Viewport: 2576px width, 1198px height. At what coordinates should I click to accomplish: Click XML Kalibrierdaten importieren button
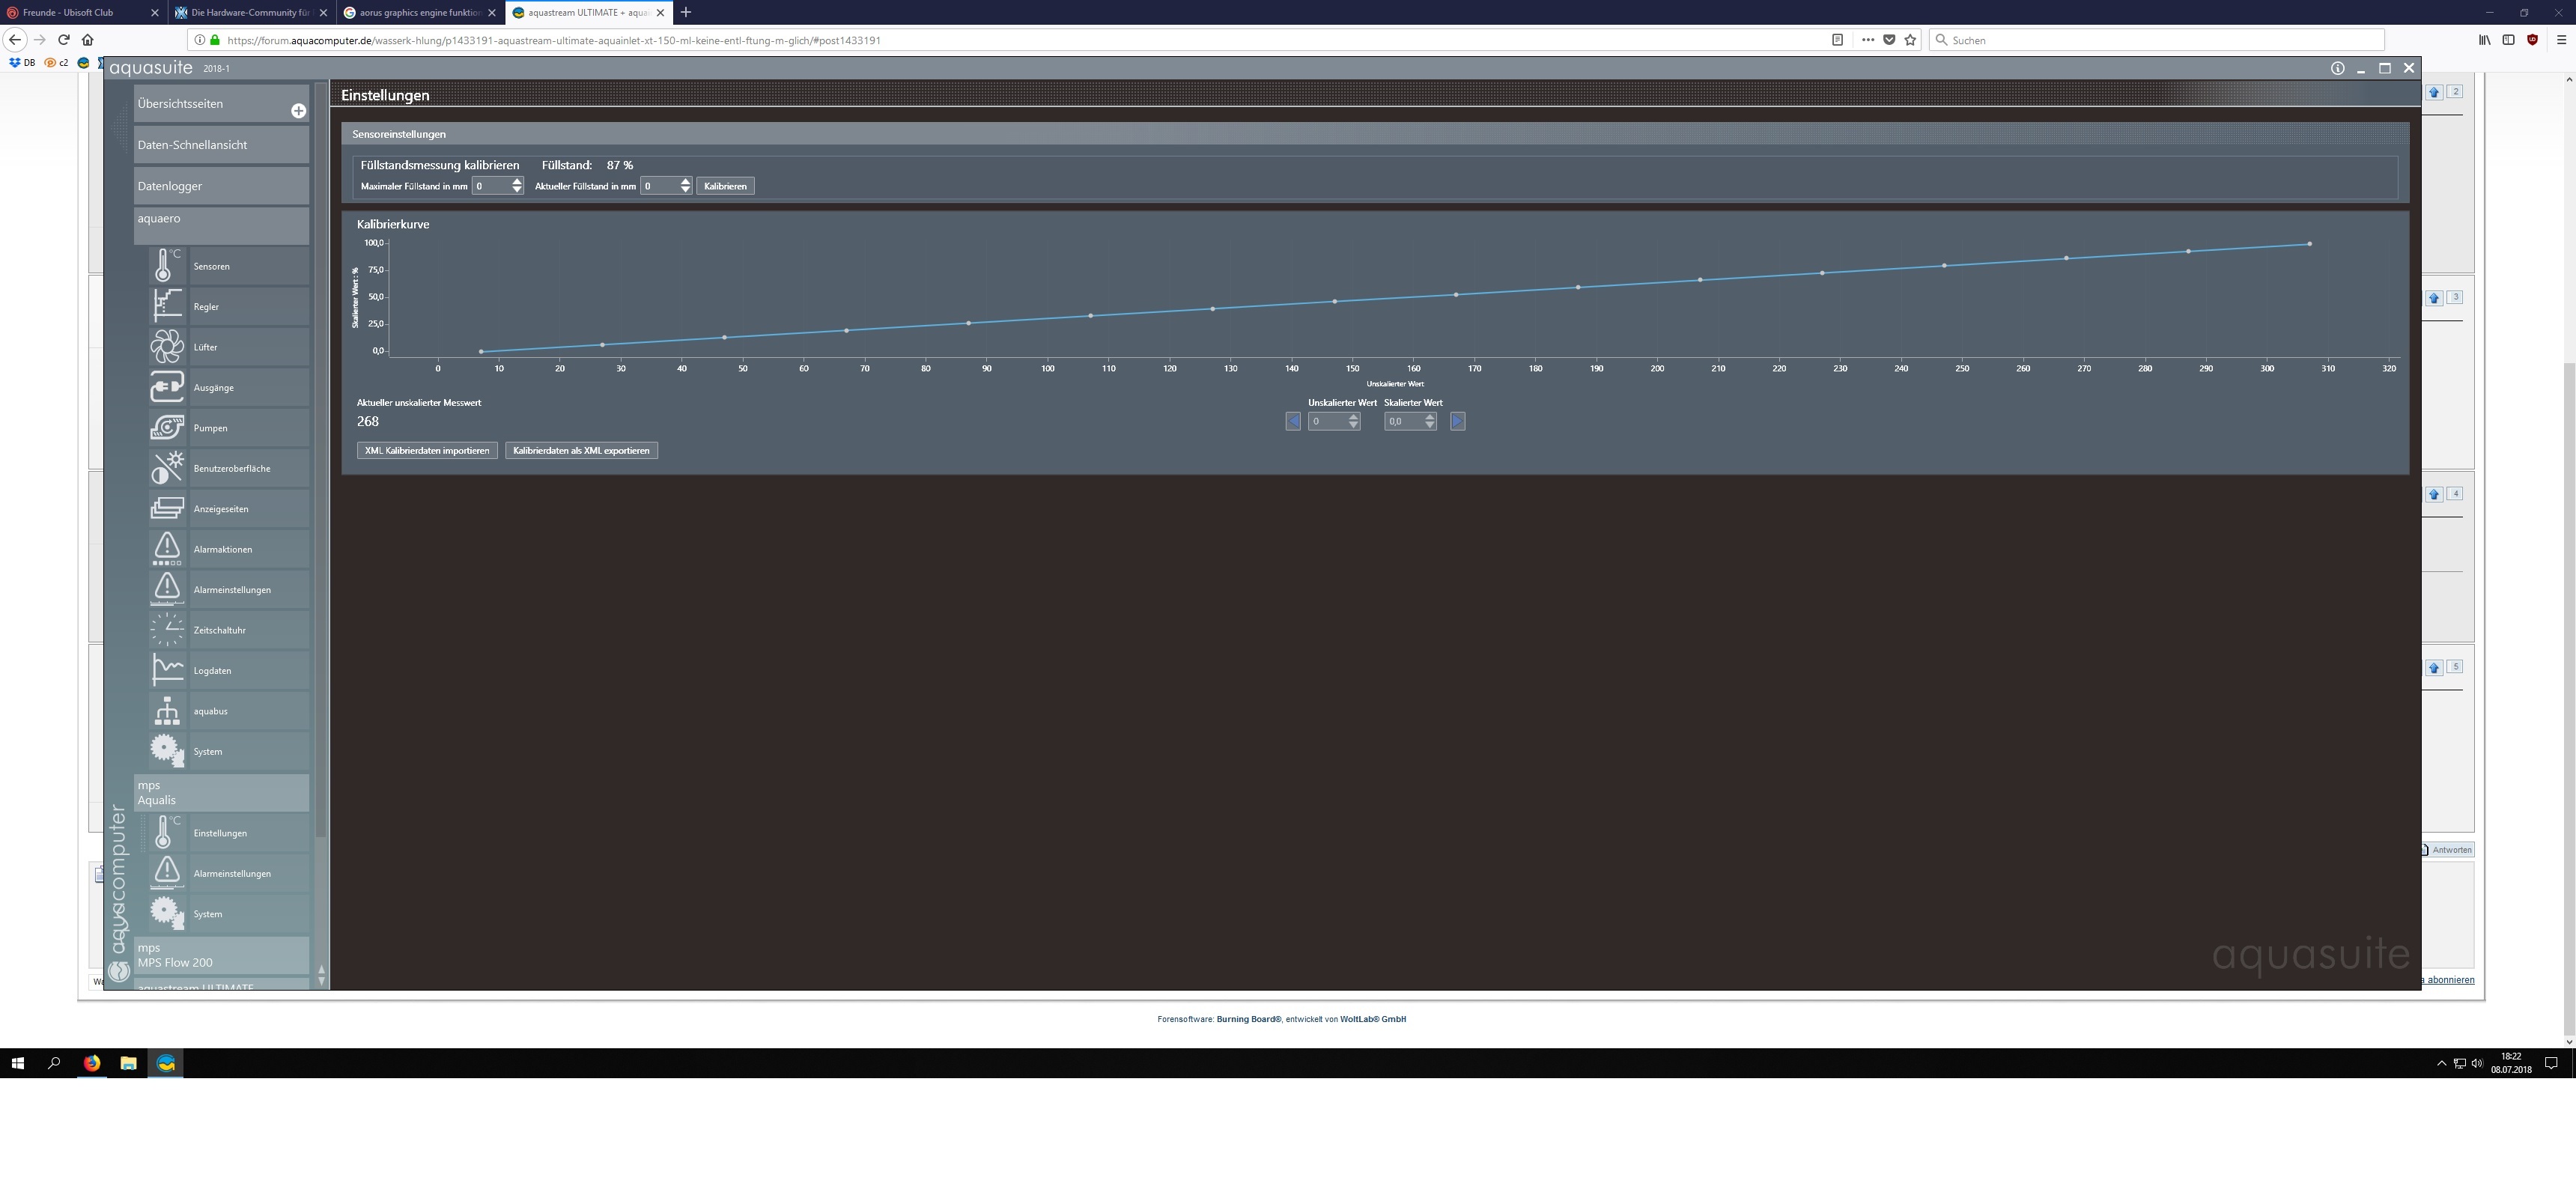point(427,451)
